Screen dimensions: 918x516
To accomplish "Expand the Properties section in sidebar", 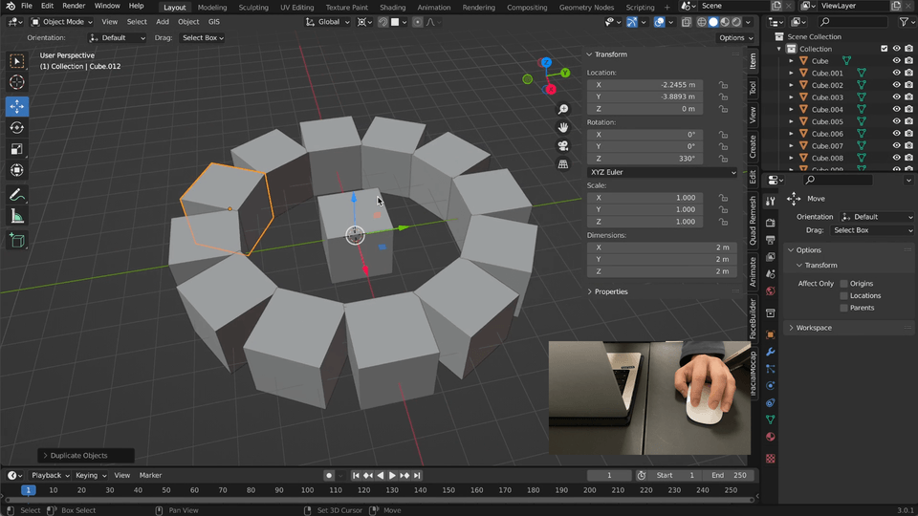I will (x=611, y=291).
